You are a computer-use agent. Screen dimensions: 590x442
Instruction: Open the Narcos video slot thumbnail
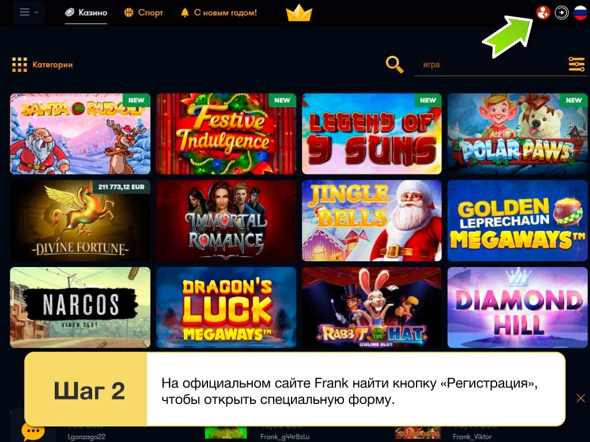point(80,307)
